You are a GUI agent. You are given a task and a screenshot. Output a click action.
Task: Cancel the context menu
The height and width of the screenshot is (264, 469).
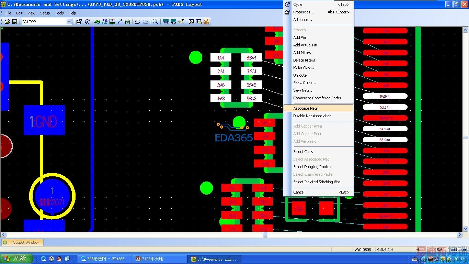coord(318,192)
